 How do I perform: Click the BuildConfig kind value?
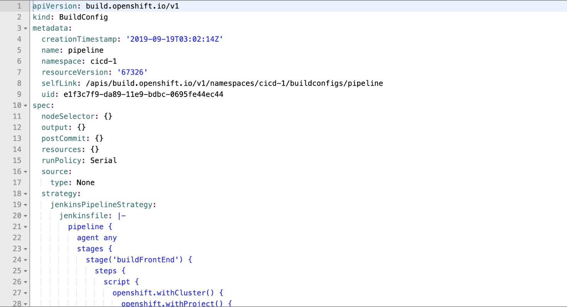click(x=84, y=17)
